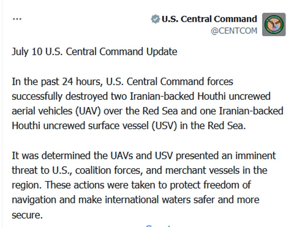Image resolution: width=294 pixels, height=227 pixels.
Task: Click 'imminent' in the second paragraph
Action: coord(255,156)
